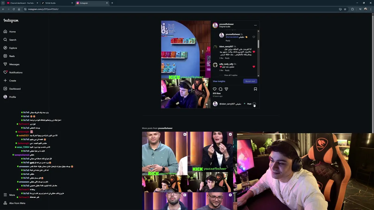Image resolution: width=374 pixels, height=210 pixels.
Task: Click the youssefbsheeer username in the post header
Action: pyautogui.click(x=226, y=24)
